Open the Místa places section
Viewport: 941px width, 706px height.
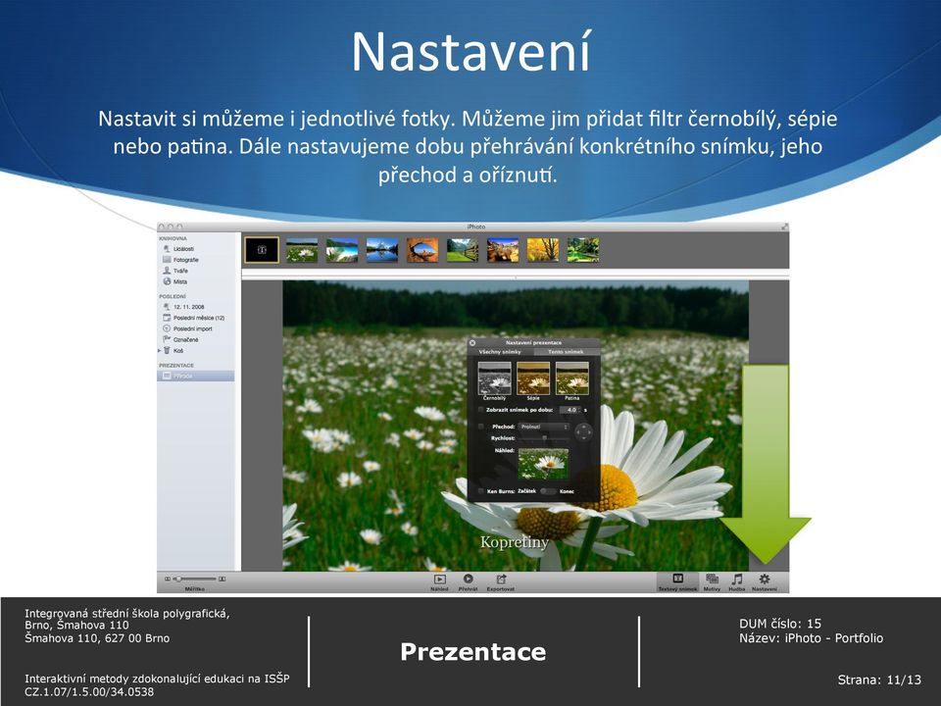[x=175, y=281]
